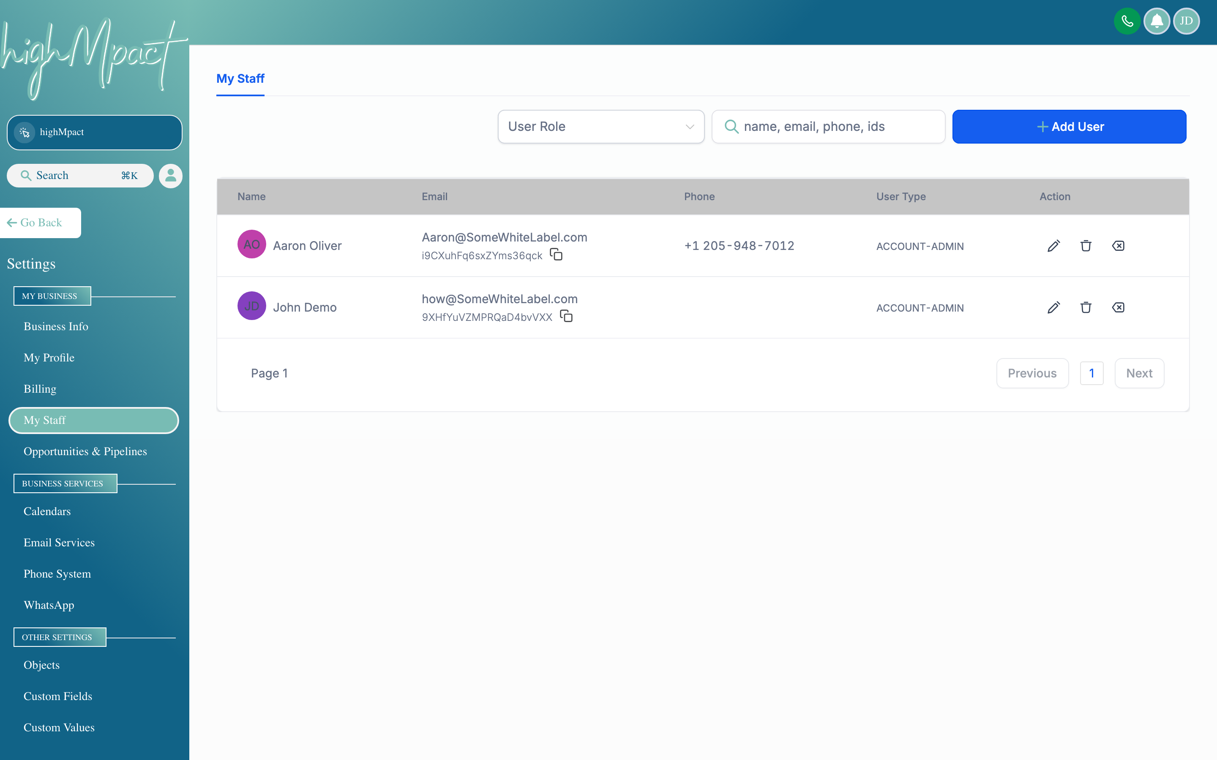Screen dimensions: 1217x760
Task: Open Opportunities & Pipelines settings
Action: (85, 451)
